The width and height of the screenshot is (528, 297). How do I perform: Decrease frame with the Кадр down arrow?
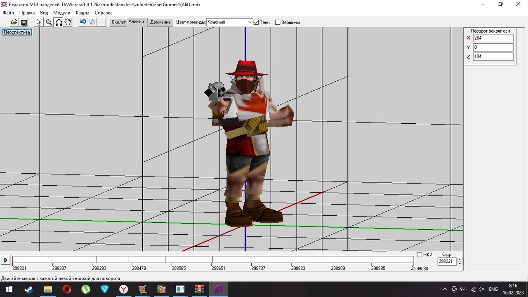click(x=460, y=263)
